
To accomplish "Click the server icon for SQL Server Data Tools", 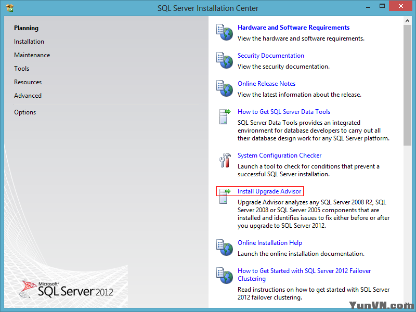I will [x=225, y=116].
